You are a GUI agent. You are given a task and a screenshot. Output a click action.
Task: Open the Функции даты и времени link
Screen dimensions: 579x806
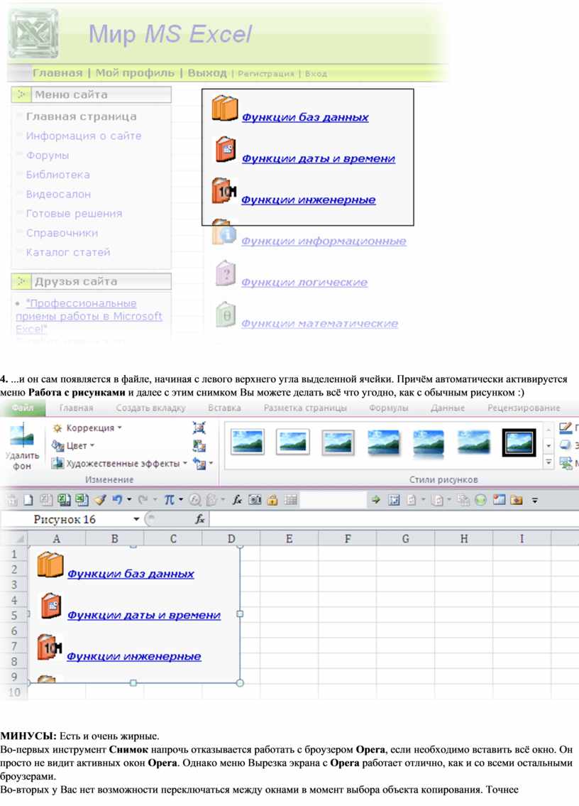click(x=318, y=159)
